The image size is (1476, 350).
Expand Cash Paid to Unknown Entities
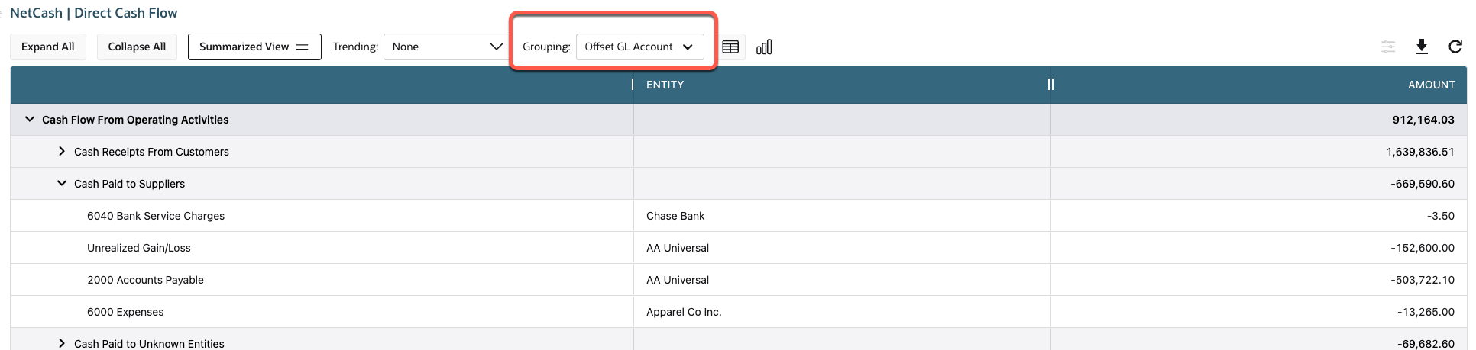62,344
